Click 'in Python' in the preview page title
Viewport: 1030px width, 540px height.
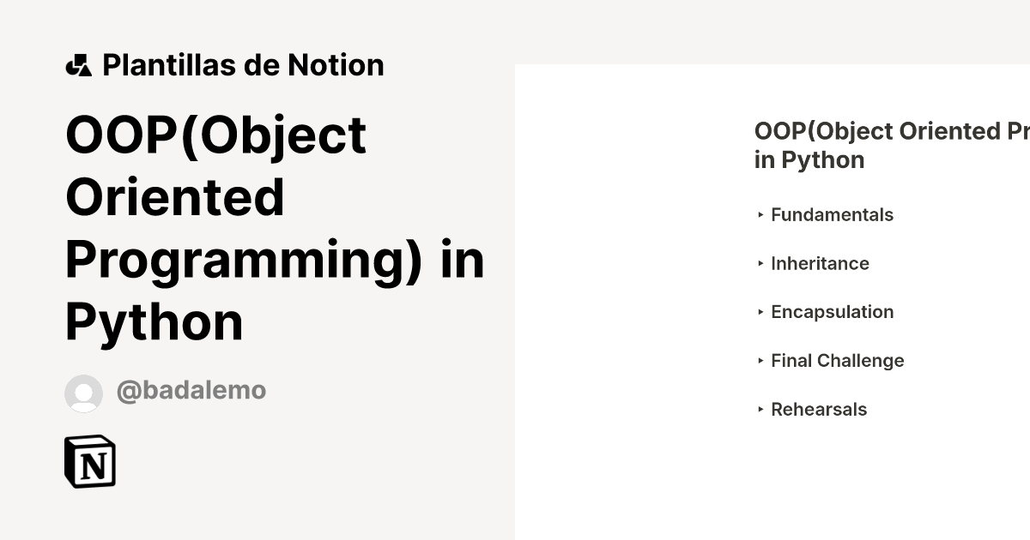[x=809, y=160]
